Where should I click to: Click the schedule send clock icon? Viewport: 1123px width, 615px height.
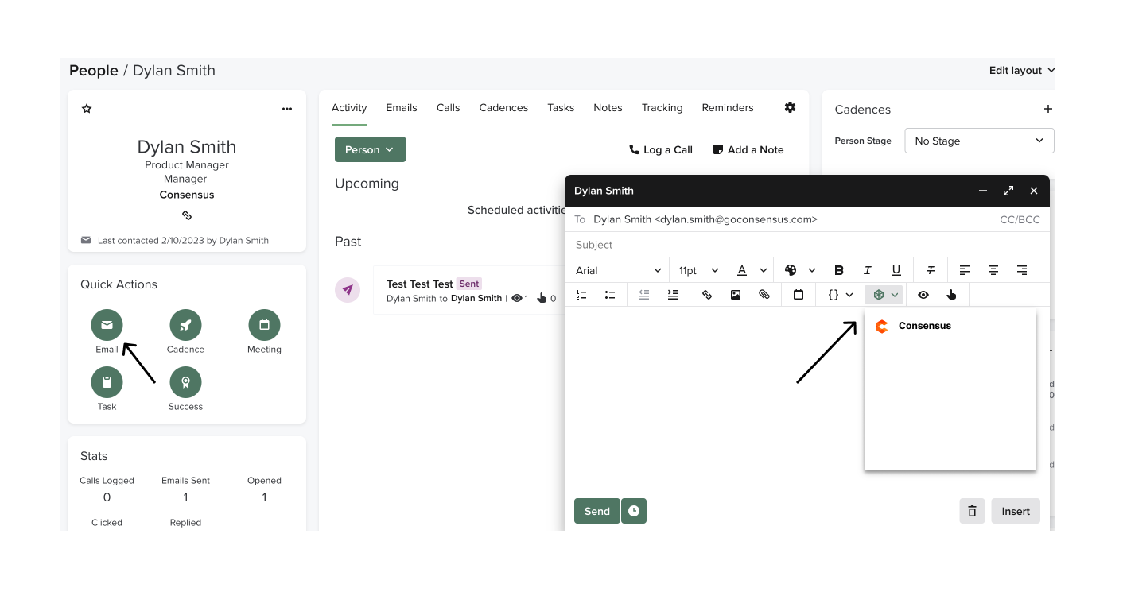click(x=634, y=511)
